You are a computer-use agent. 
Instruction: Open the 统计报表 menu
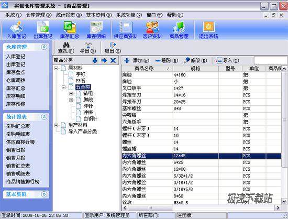[69, 15]
